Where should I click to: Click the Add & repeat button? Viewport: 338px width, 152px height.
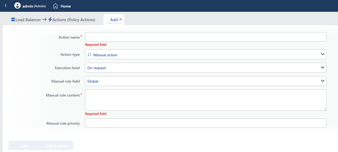click(x=57, y=146)
